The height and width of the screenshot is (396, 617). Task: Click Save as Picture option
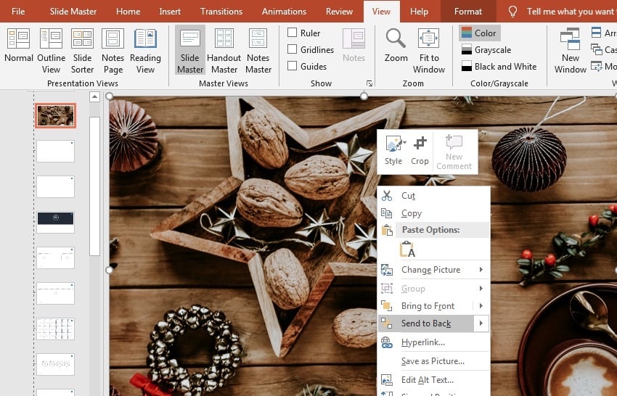[433, 361]
